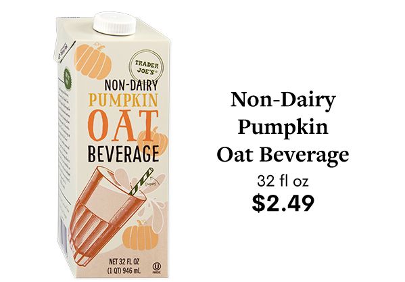
Task: Select the pumpkin illustration above NET 32 FL OZ
Action: point(140,235)
